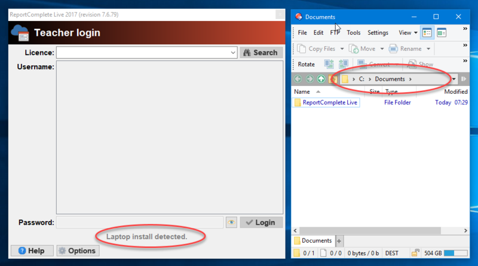Click the horizontal scrollbar right arrow
This screenshot has width=478, height=266.
(465, 231)
